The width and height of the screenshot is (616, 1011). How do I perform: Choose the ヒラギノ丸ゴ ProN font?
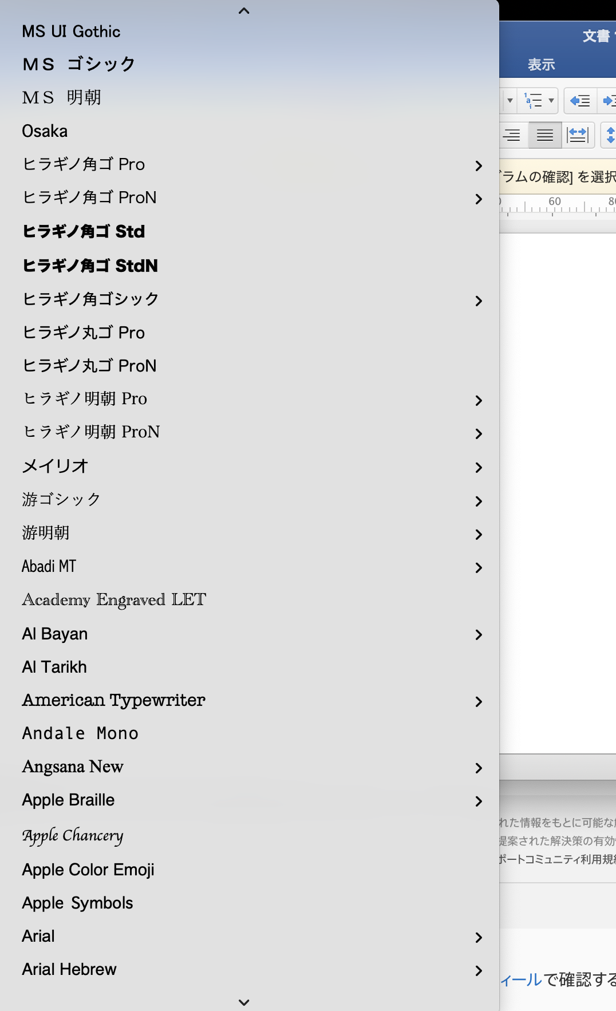tap(250, 365)
